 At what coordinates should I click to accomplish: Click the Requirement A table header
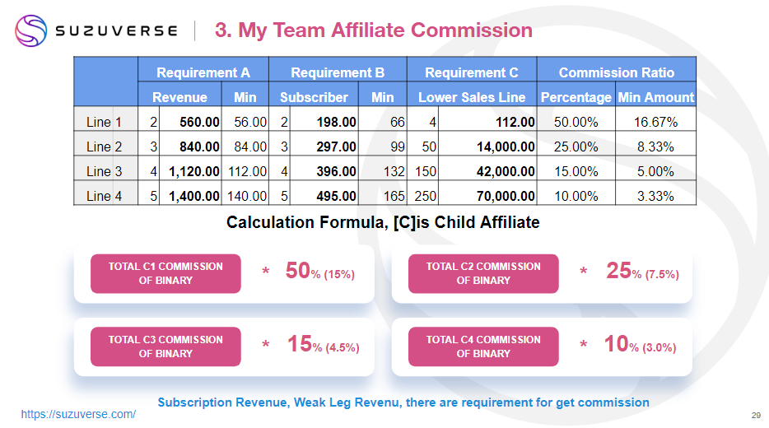click(203, 72)
